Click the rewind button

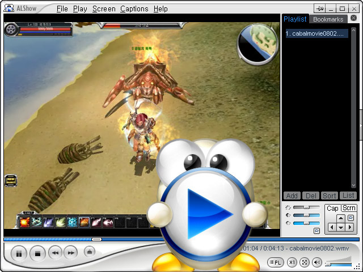(x=54, y=253)
